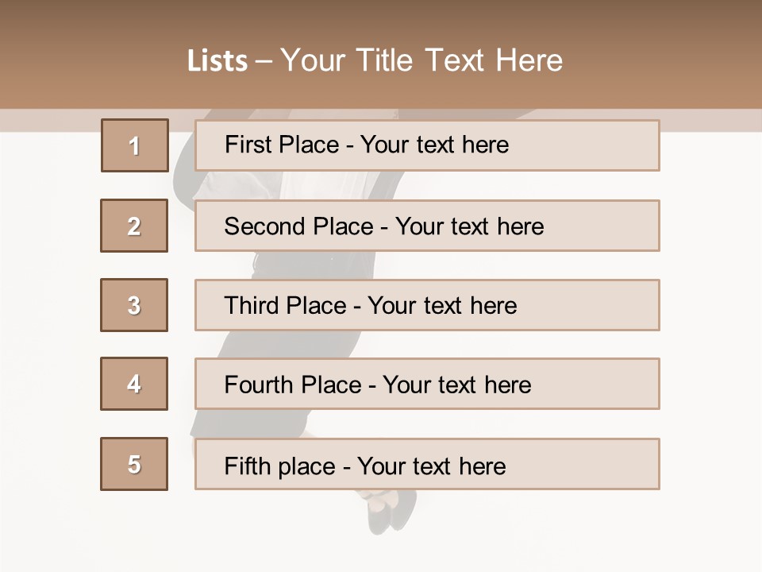The height and width of the screenshot is (572, 762).
Task: Click 'Your text here' in the Fifth place row
Action: (x=431, y=466)
